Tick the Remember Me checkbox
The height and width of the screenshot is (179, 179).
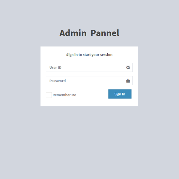click(x=49, y=95)
